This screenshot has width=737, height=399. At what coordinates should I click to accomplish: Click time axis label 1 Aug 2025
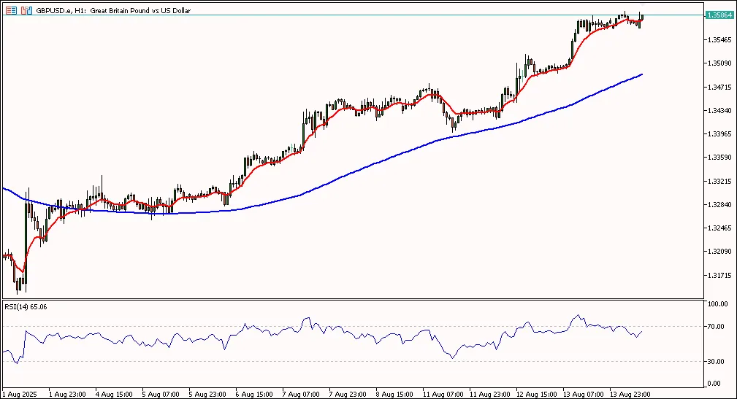pos(19,395)
